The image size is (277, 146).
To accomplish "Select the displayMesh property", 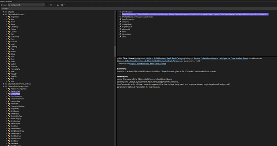I will pos(127,24).
